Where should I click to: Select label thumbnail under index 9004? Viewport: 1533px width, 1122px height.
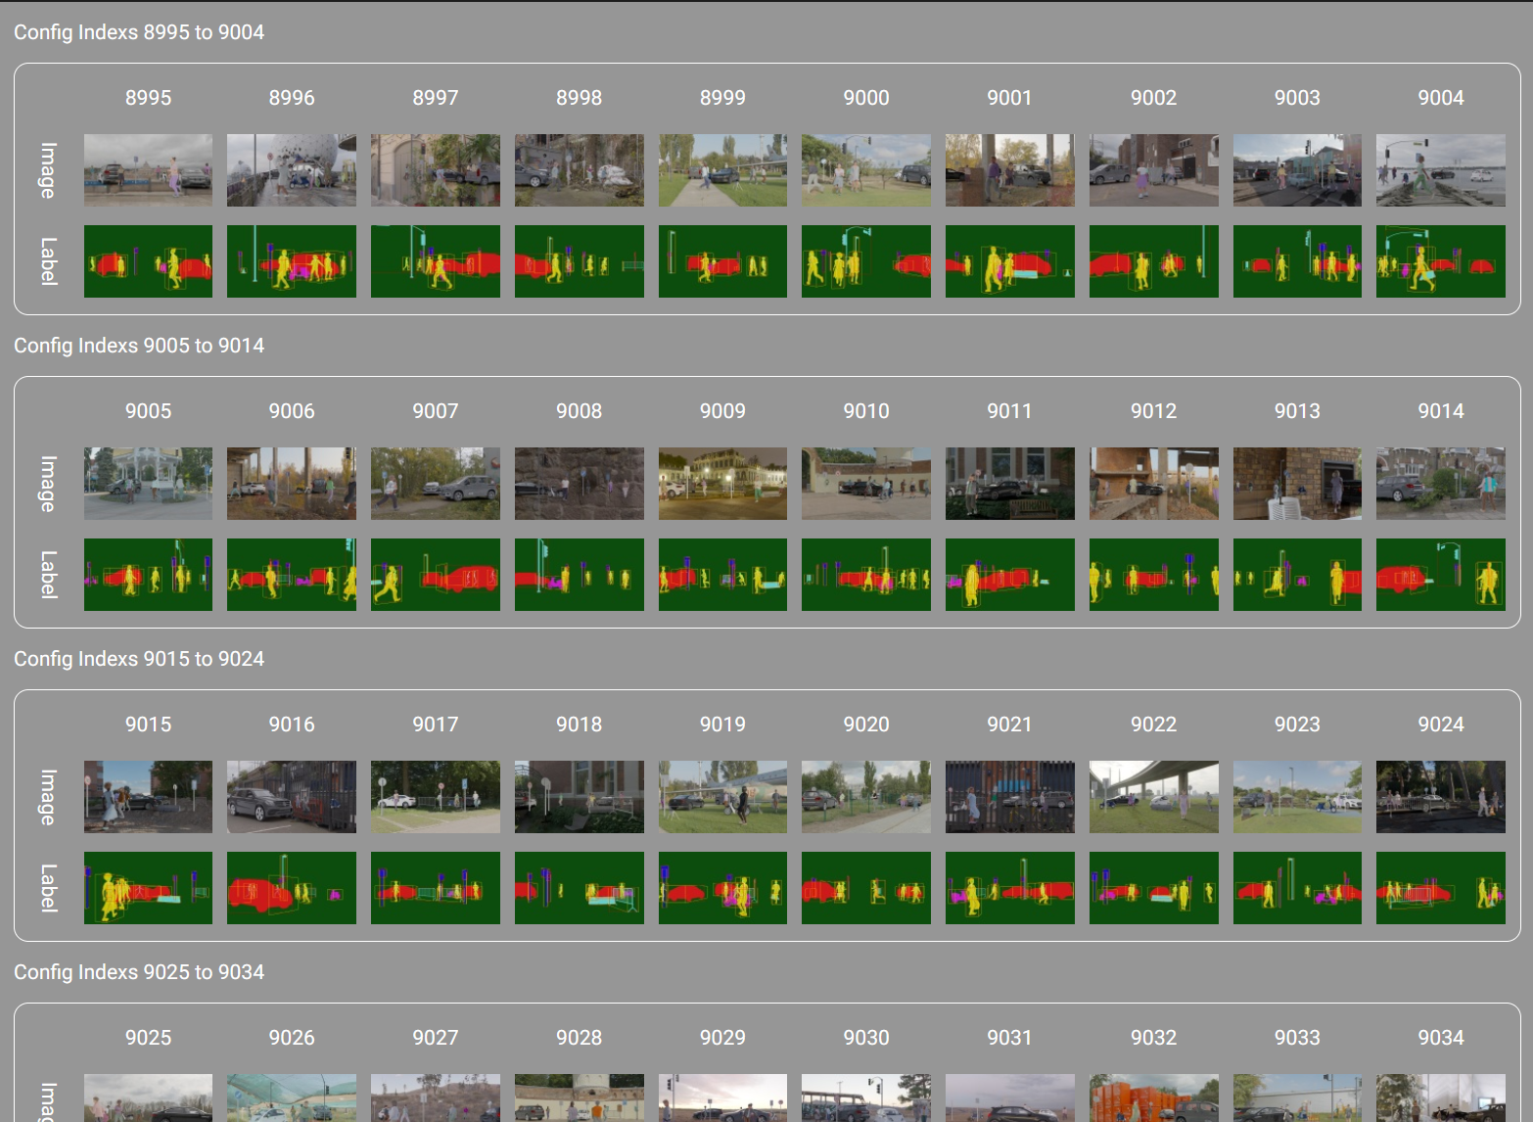click(1441, 261)
